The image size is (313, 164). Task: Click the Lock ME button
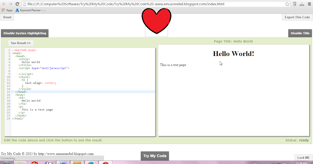(x=303, y=157)
